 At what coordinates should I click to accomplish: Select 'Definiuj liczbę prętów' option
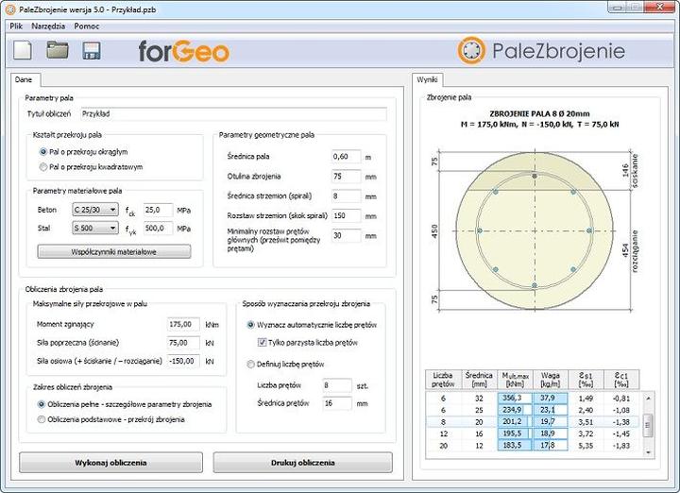250,364
